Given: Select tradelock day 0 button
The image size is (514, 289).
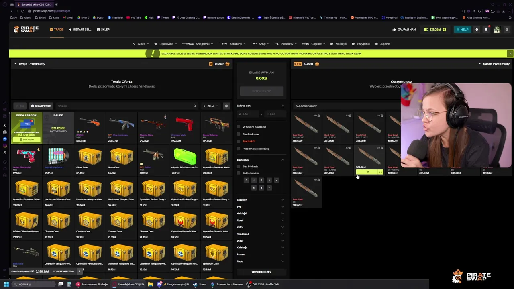Looking at the screenshot, I should coord(246,180).
